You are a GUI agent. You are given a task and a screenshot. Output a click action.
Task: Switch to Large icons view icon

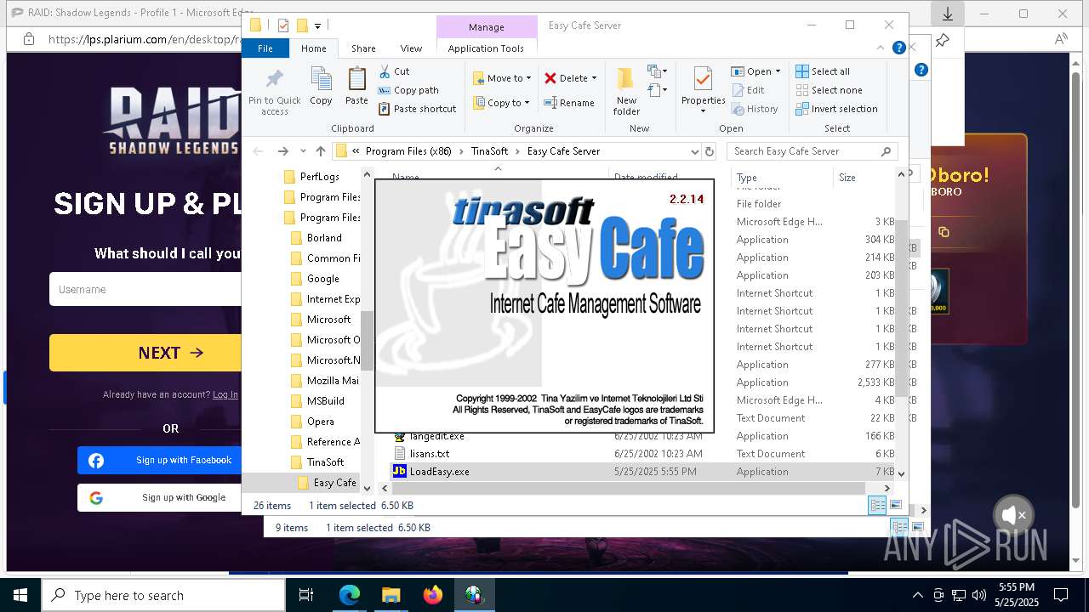895,506
